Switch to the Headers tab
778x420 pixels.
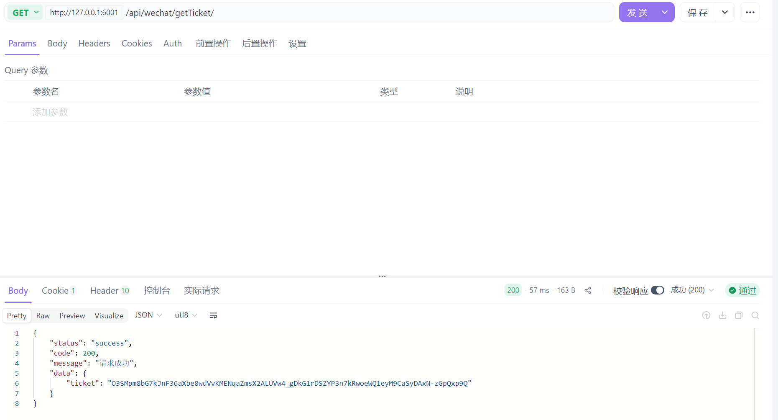pyautogui.click(x=94, y=43)
